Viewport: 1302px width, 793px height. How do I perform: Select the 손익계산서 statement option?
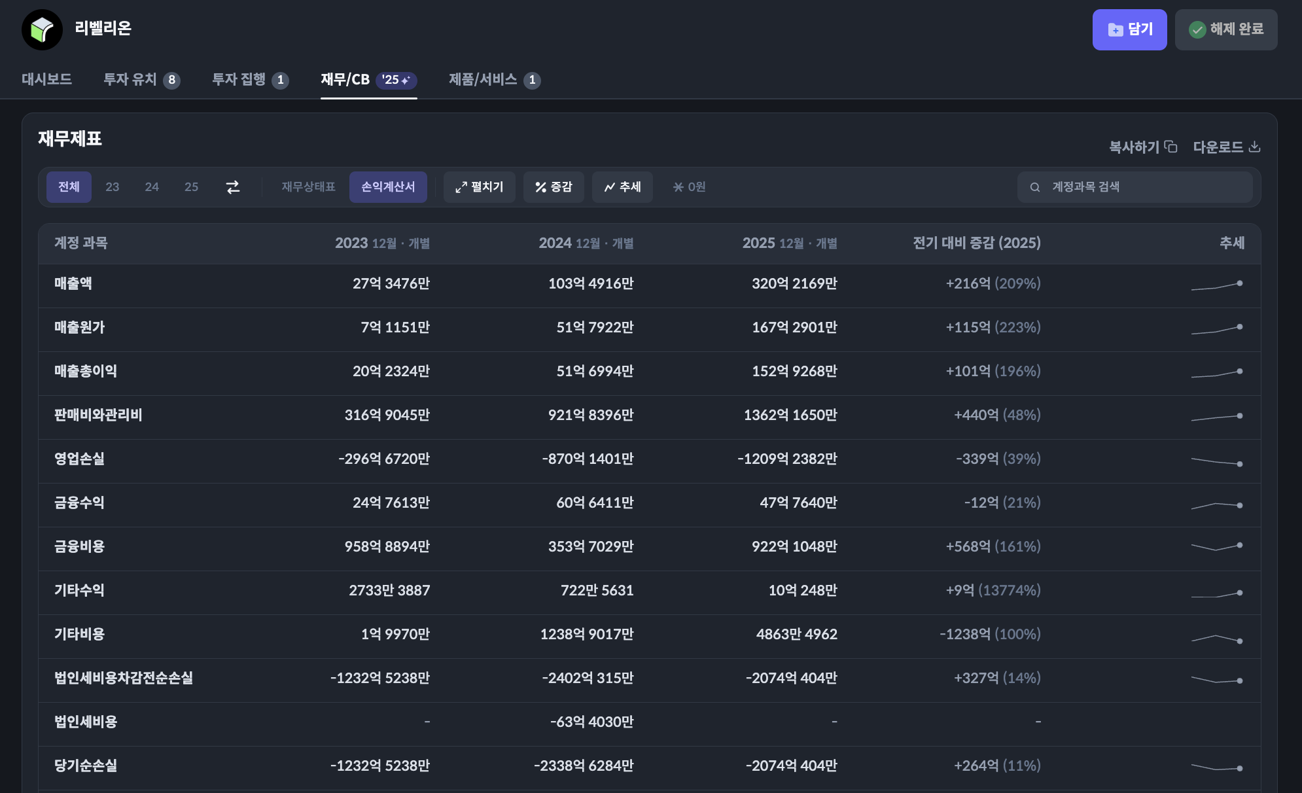(x=389, y=187)
